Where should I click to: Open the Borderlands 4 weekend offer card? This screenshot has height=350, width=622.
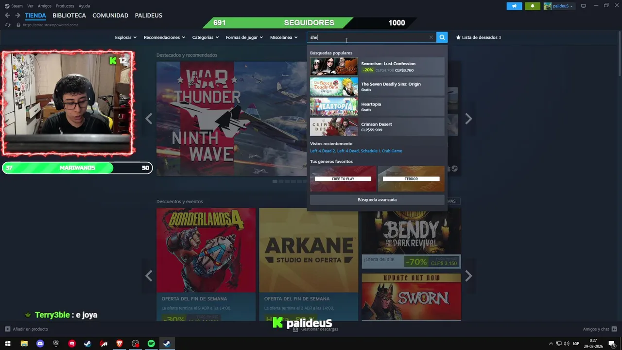pos(206,264)
